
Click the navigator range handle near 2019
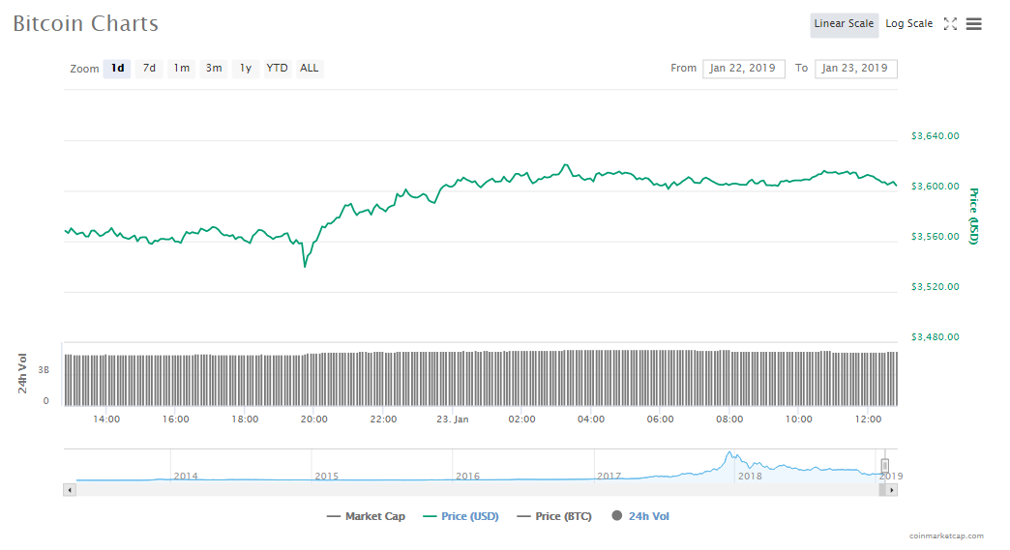tap(884, 466)
